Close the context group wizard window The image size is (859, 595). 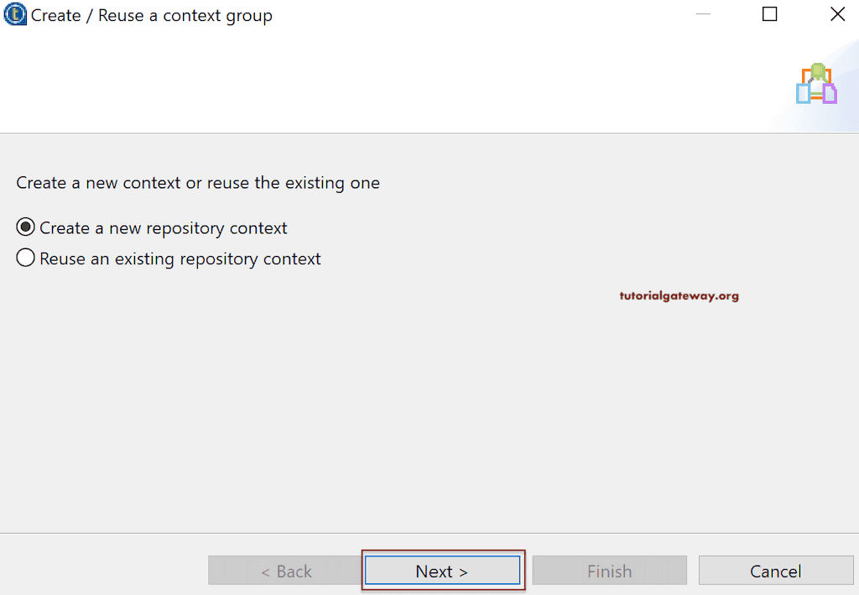[837, 14]
